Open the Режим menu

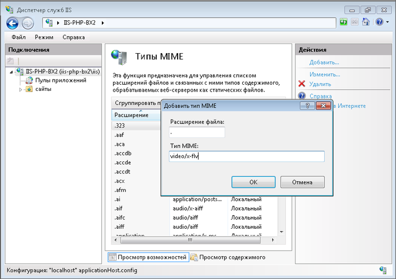click(x=44, y=37)
